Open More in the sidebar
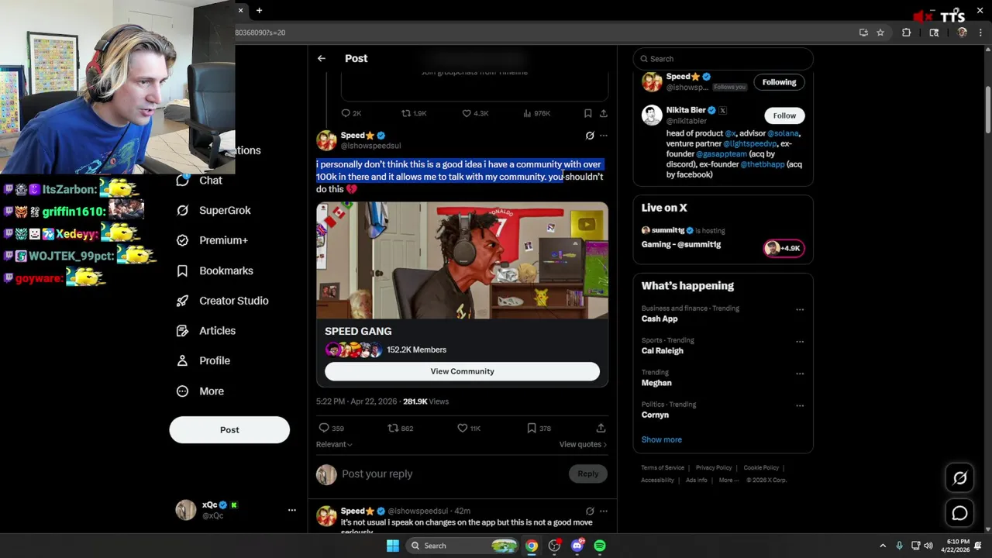992x558 pixels. [200, 391]
